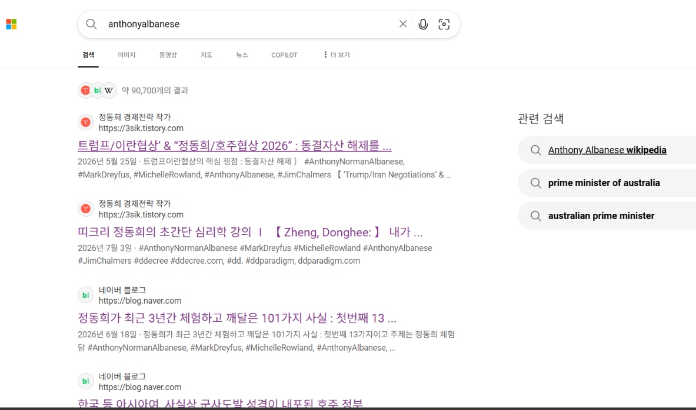Search related prime minister of australia
Viewport: 696px width, 410px height.
(604, 183)
